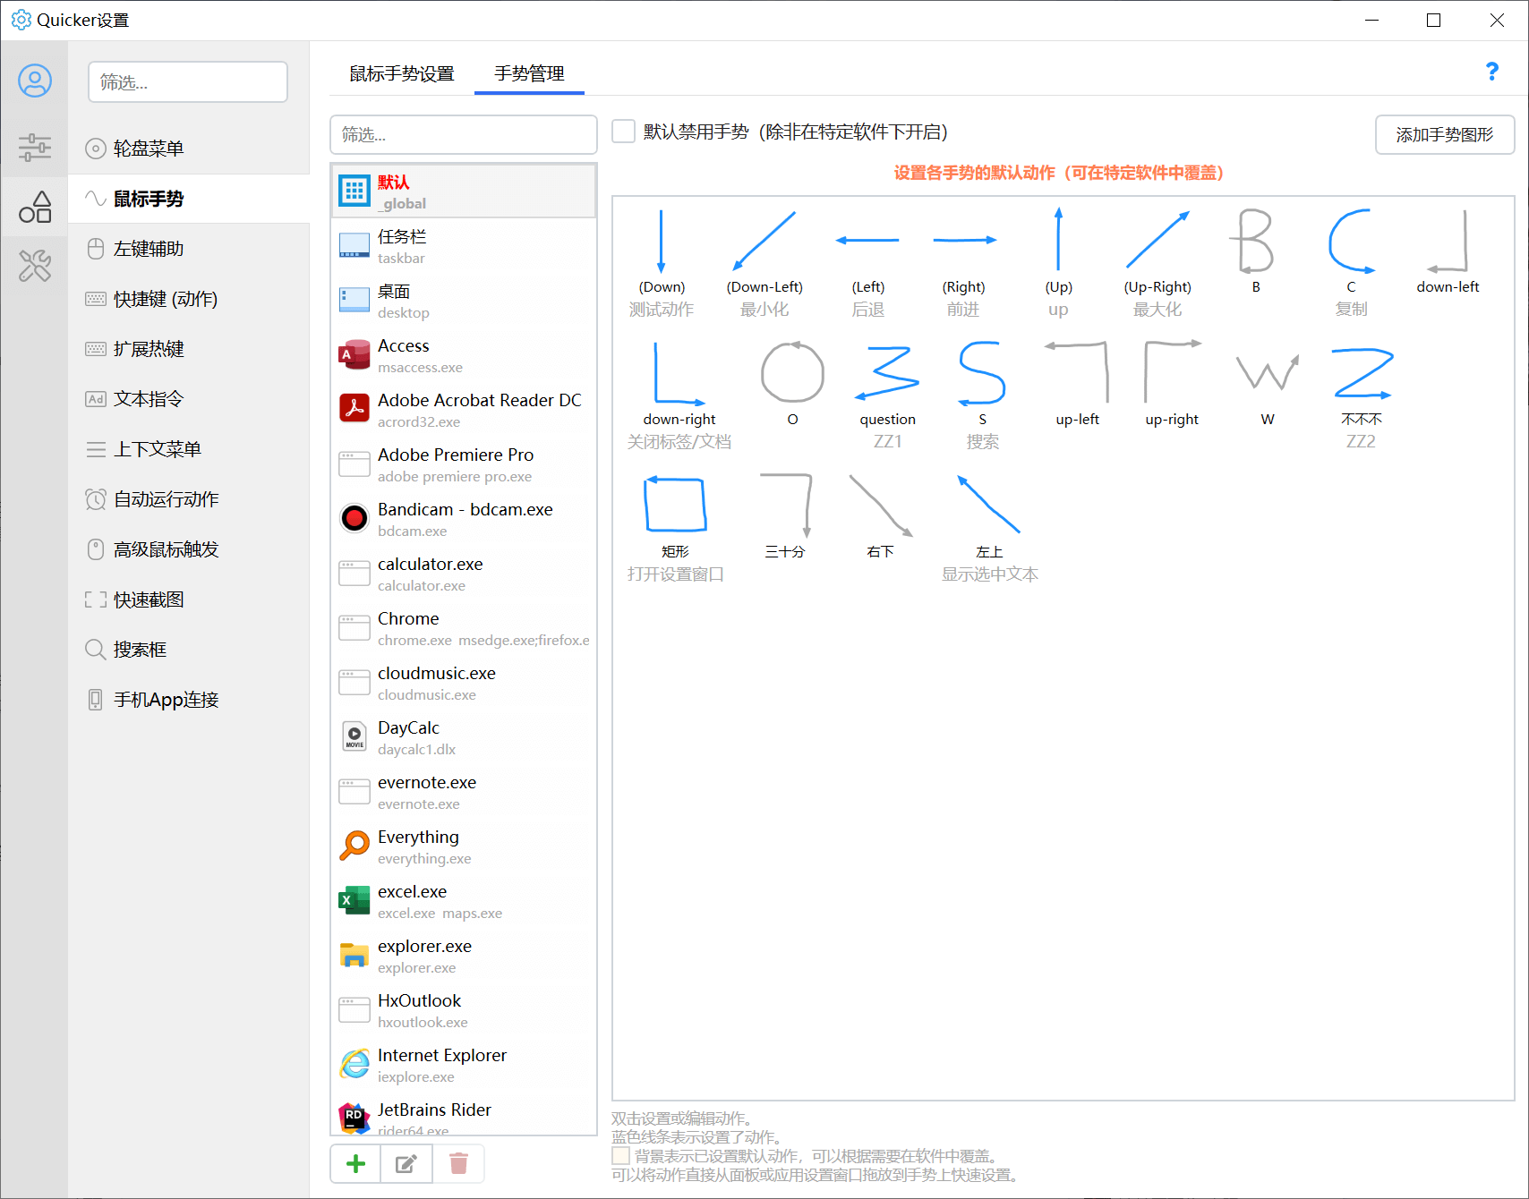The height and width of the screenshot is (1199, 1529).
Task: Select the (Down) gesture 测试动作
Action: point(662,263)
